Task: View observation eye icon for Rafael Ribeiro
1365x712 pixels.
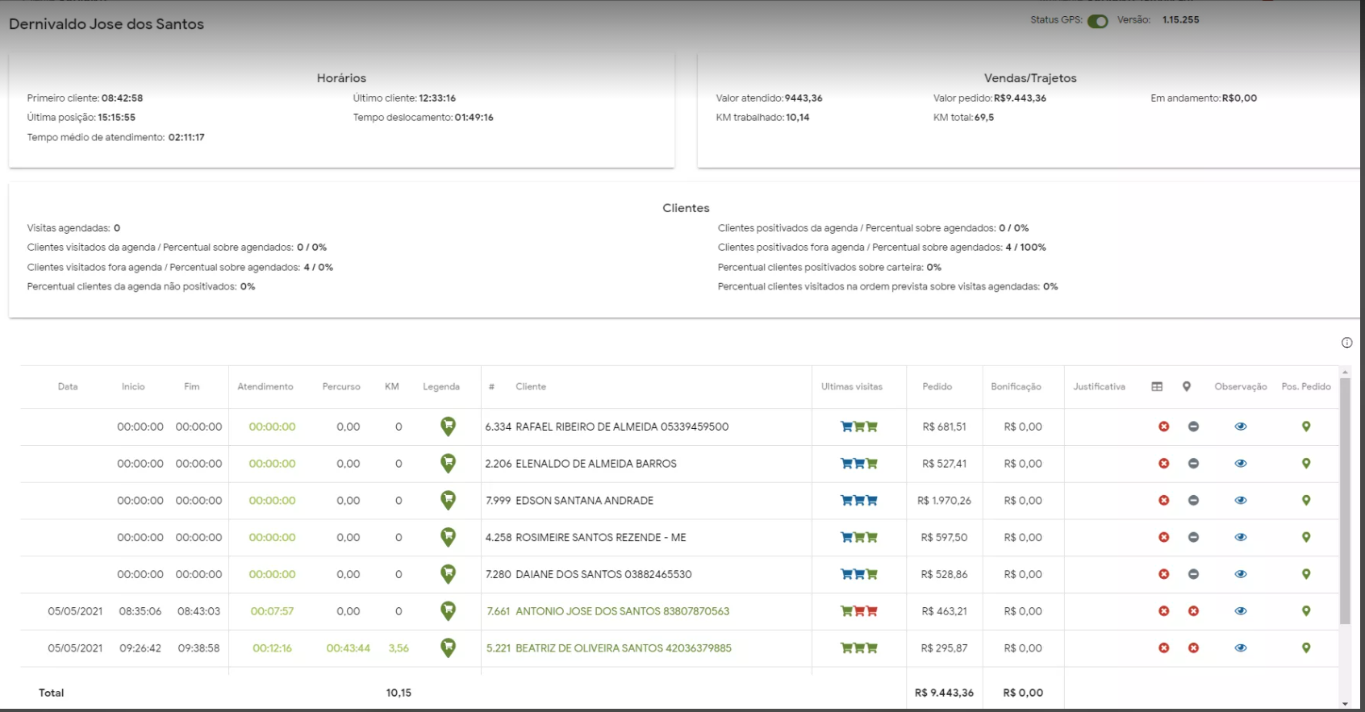Action: click(1241, 427)
